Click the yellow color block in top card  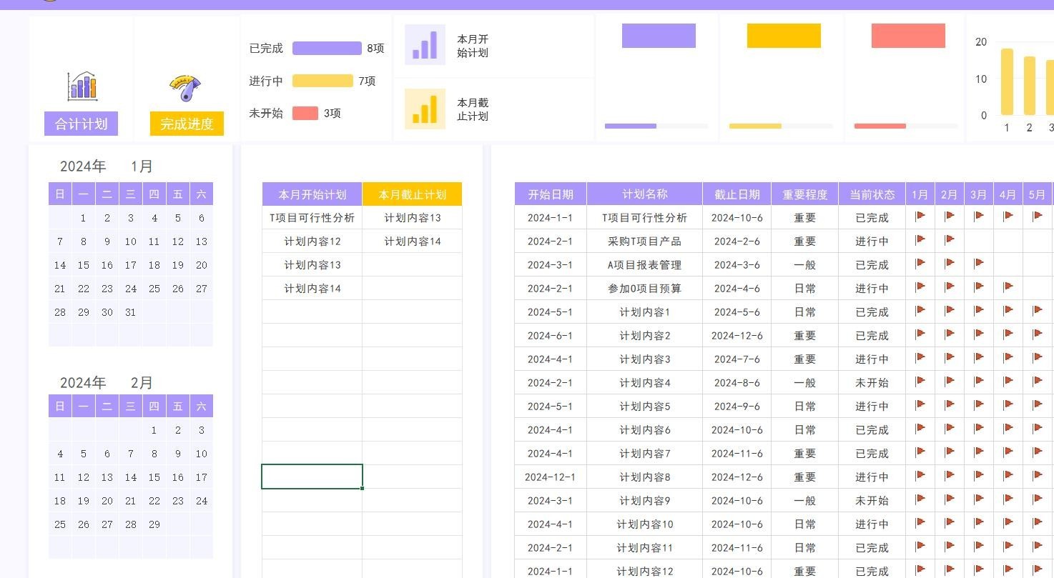(784, 36)
